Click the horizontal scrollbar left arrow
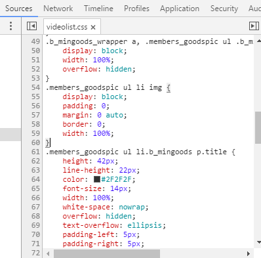 tap(48, 253)
